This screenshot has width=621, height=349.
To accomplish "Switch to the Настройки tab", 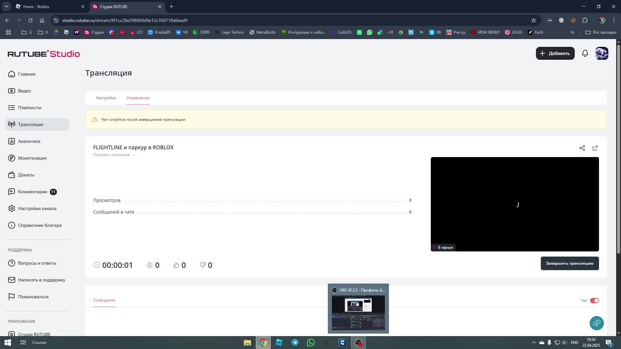I will [x=106, y=98].
